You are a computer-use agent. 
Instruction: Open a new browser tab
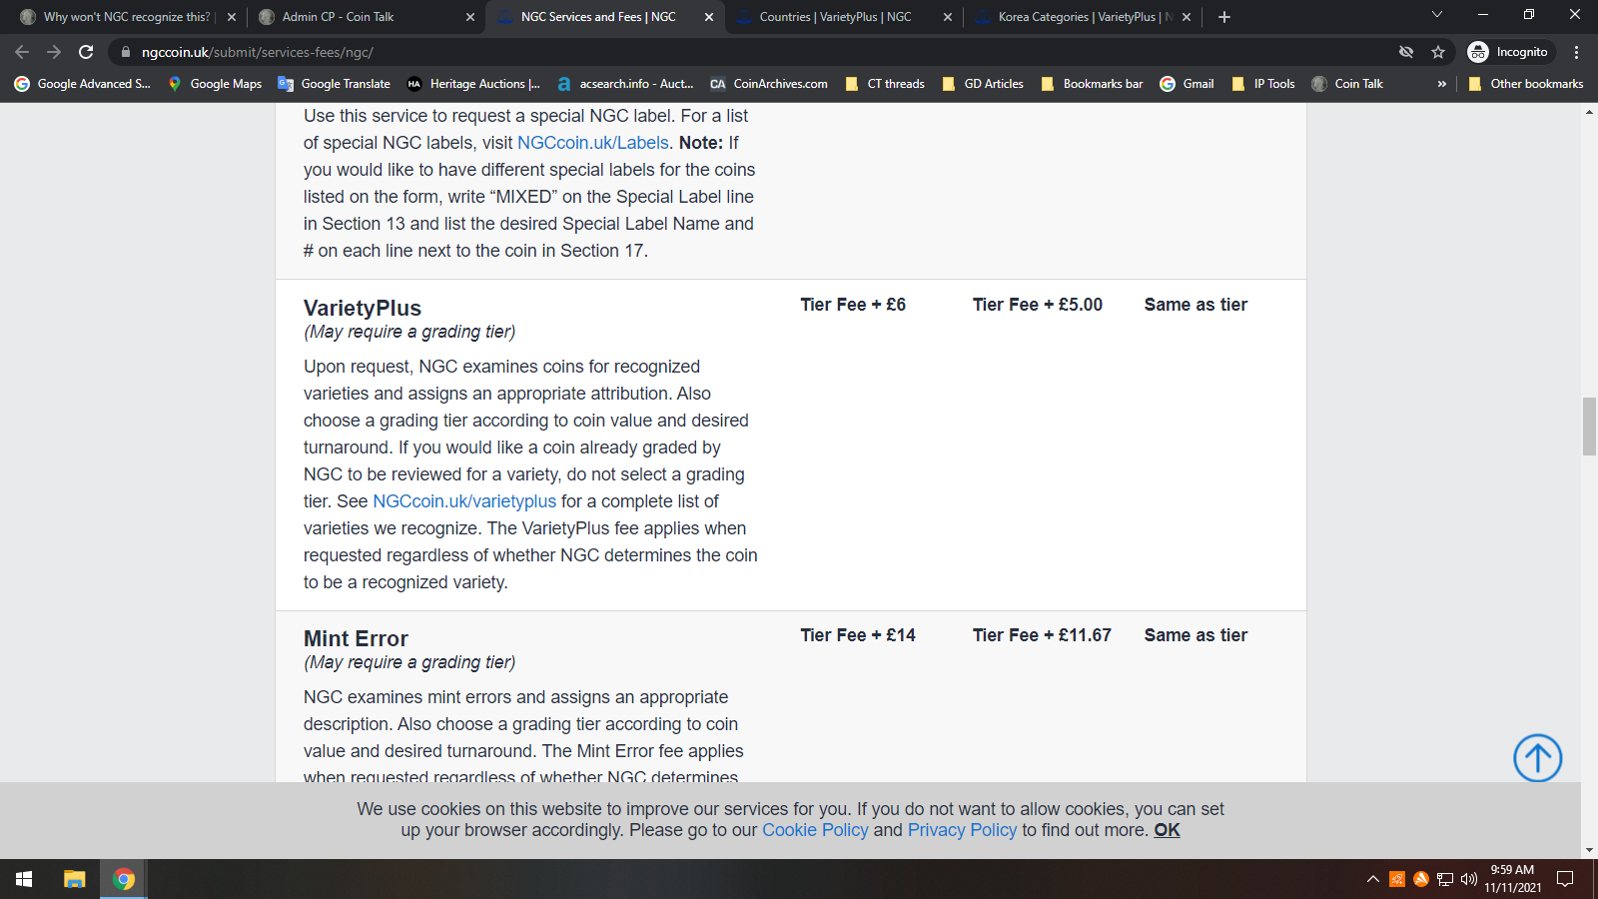(x=1224, y=17)
